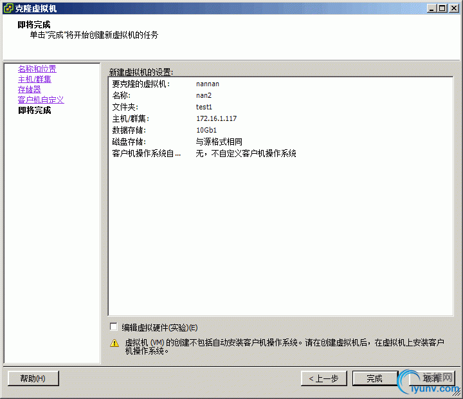This screenshot has height=399, width=463.
Task: Select the host IP 172.16.1.117
Action: pos(217,118)
